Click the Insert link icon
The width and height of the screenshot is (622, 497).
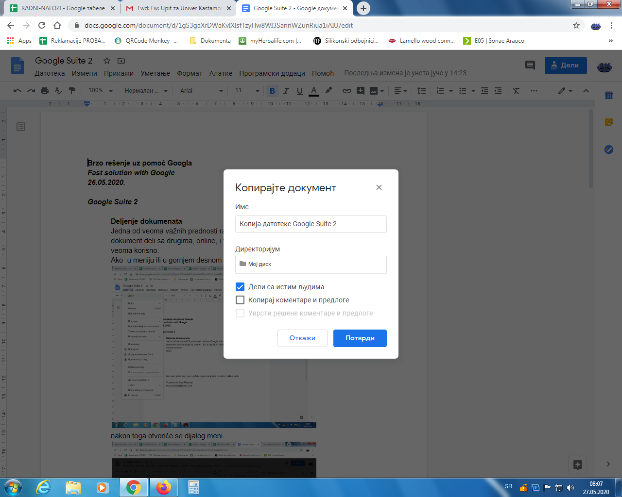click(347, 91)
